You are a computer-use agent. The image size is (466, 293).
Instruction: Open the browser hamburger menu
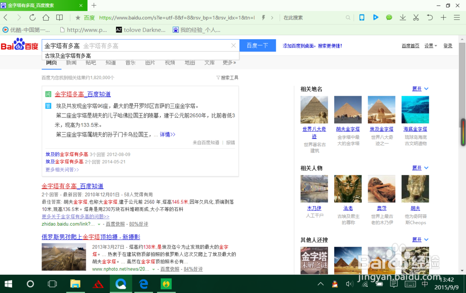click(457, 17)
